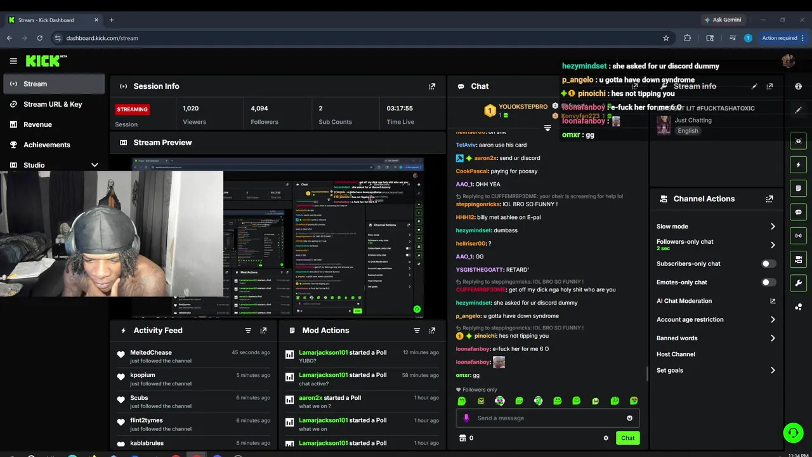Viewport: 812px width, 457px height.
Task: Insert the headphones DJ emote
Action: tap(538, 401)
